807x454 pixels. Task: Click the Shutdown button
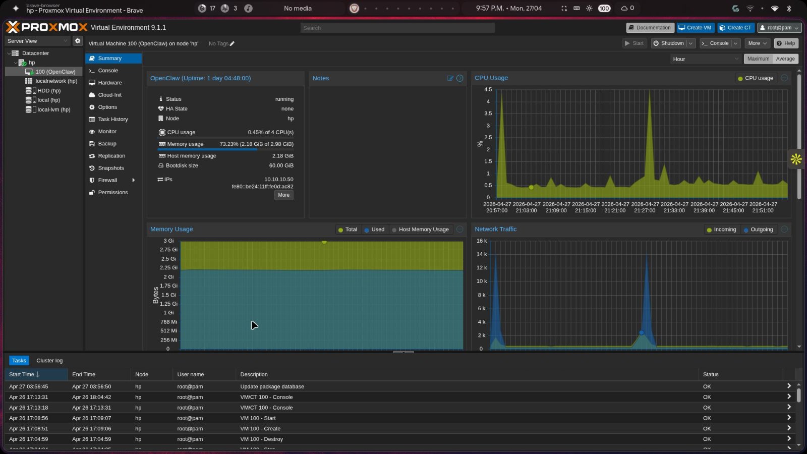pos(669,43)
